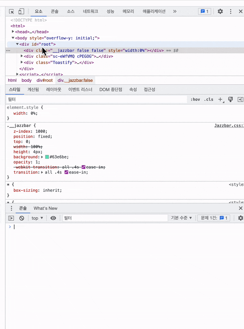Click the position value fixed
This screenshot has height=329, width=244.
(44, 136)
